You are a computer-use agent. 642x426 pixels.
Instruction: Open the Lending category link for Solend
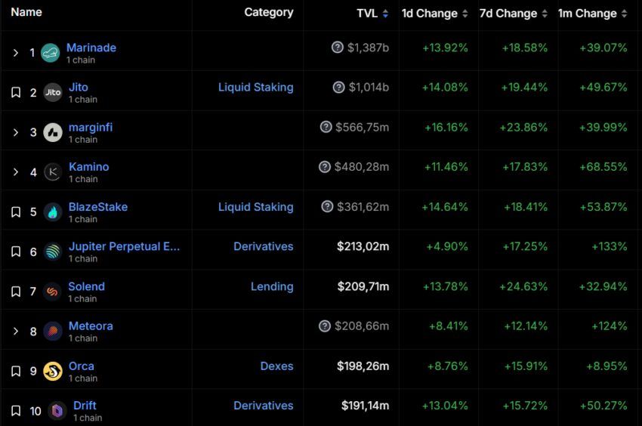[x=272, y=286]
